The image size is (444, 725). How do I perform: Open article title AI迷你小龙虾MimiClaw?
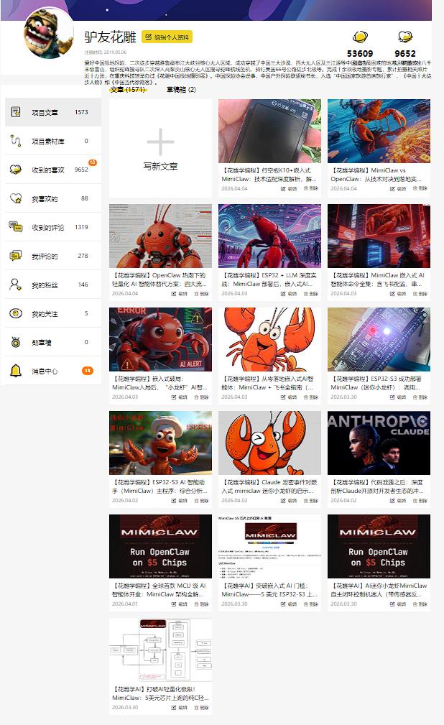coord(379,590)
